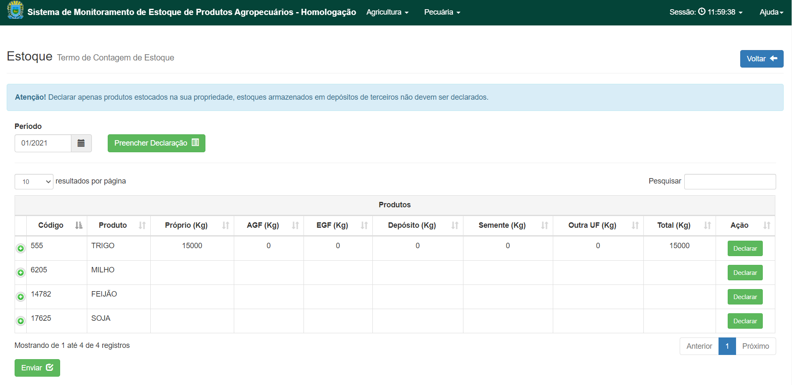Click the Período date field

(43, 143)
